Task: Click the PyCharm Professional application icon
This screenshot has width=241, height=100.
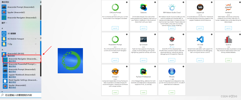Action: 143,72
